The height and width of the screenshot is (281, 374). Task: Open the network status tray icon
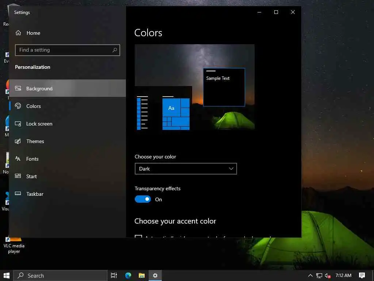[319, 276]
